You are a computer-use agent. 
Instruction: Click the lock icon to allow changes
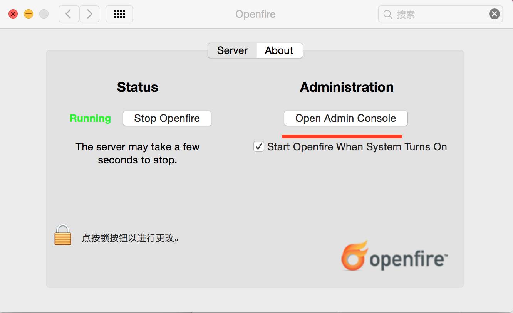point(63,235)
